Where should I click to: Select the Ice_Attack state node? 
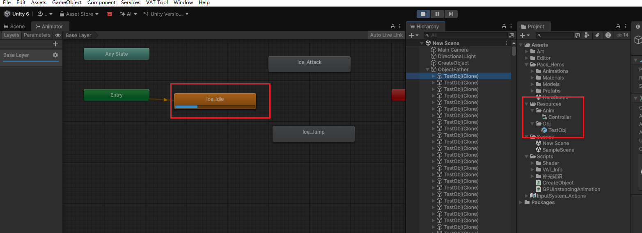coord(309,64)
